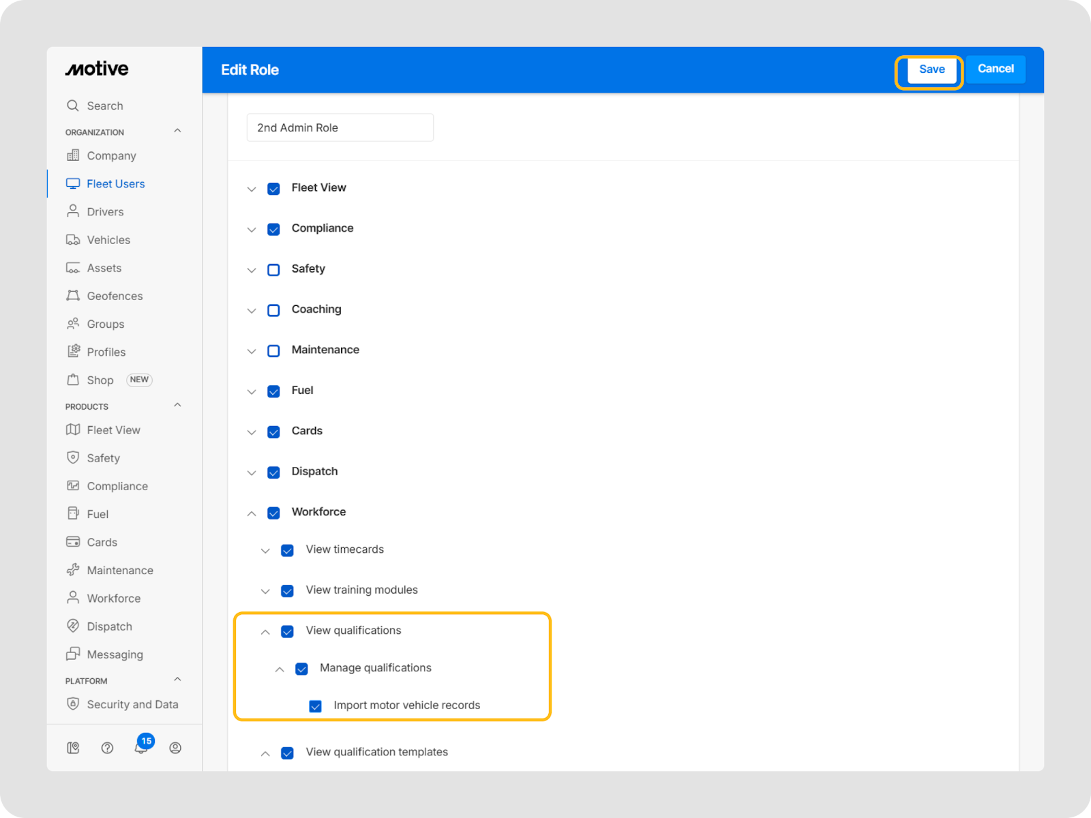Click the Search magnifier icon
The width and height of the screenshot is (1091, 818).
[73, 106]
